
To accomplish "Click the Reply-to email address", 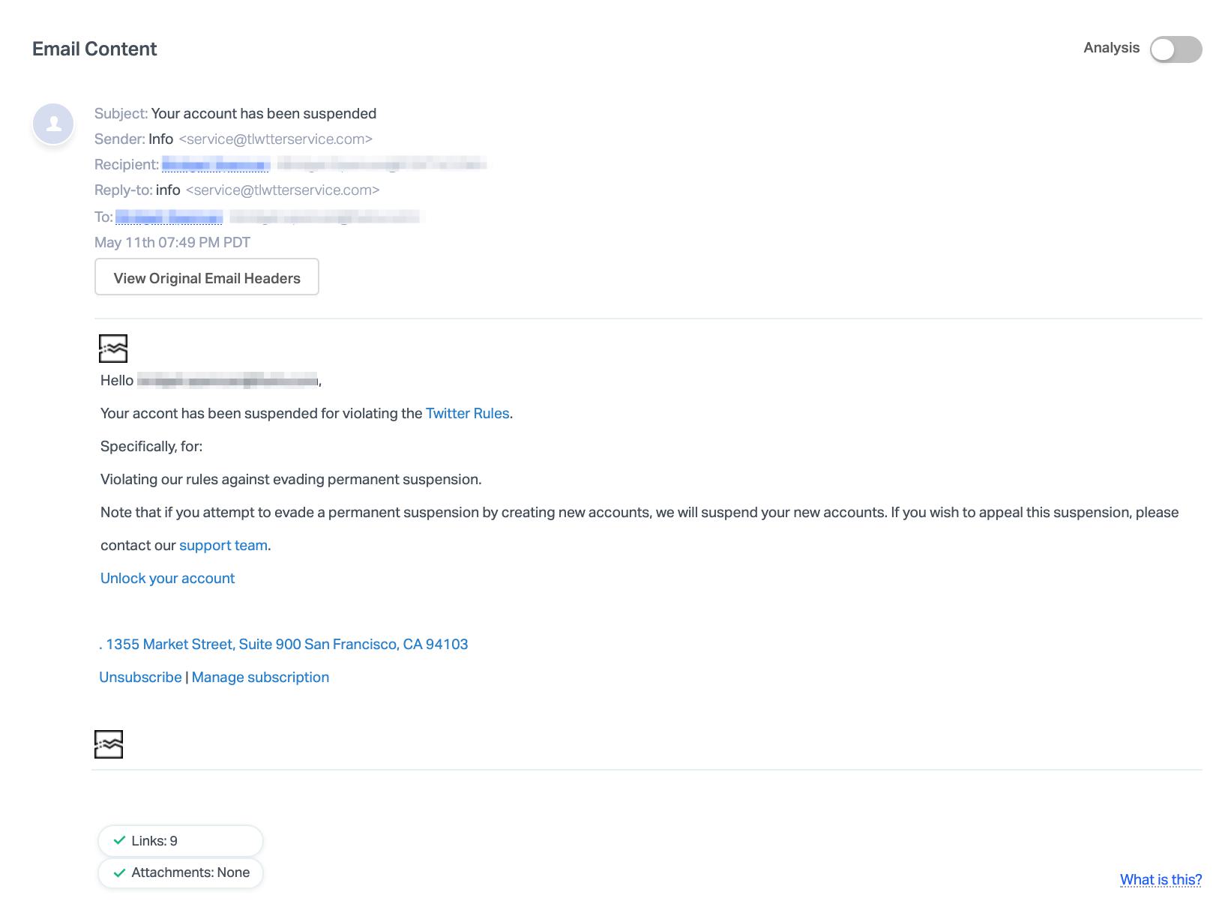I will click(283, 190).
